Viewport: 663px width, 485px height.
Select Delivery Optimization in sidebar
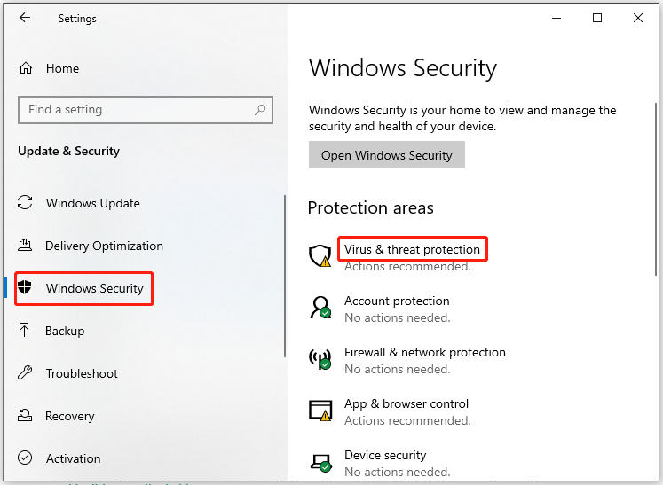[104, 246]
